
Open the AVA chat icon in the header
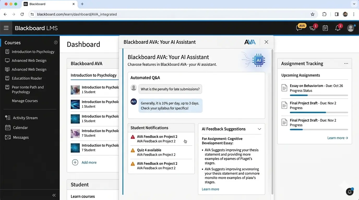coord(300,27)
